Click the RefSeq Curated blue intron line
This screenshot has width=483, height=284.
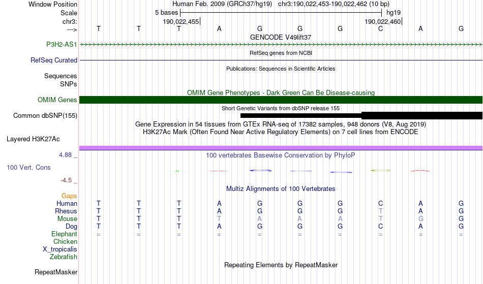(281, 60)
